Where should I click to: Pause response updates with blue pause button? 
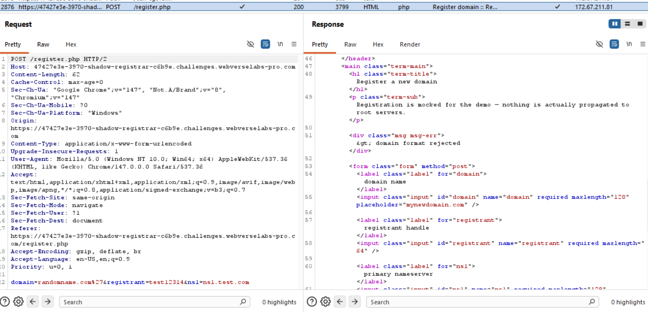(614, 24)
